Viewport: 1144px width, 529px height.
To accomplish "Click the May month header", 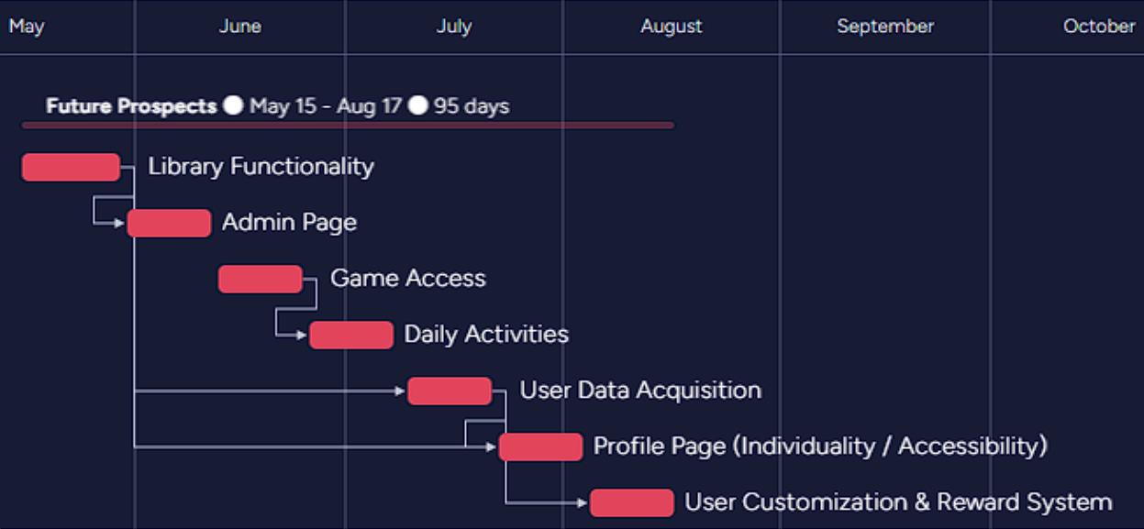I will (x=27, y=26).
